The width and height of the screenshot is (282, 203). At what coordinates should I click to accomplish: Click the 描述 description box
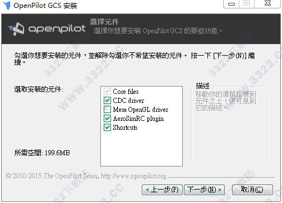(x=229, y=125)
